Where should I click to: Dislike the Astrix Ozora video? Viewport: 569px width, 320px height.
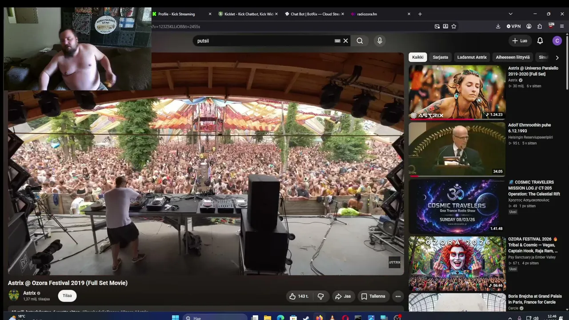pyautogui.click(x=321, y=296)
